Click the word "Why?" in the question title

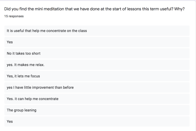179,10
